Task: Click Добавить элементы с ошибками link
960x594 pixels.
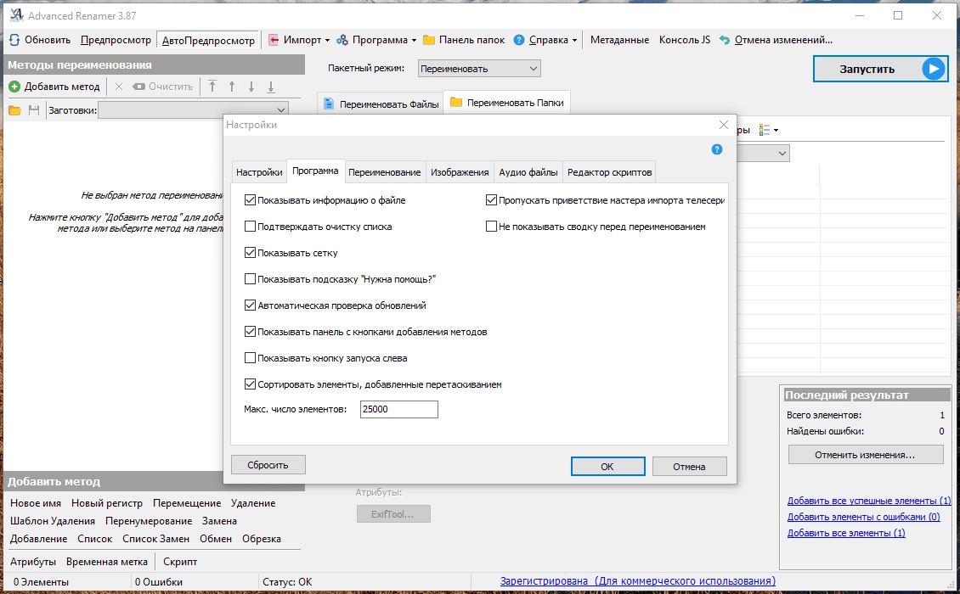Action: [x=863, y=517]
